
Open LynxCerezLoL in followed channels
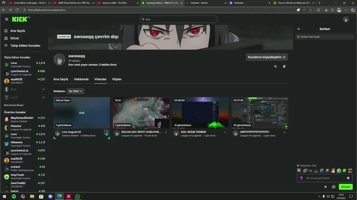click(25, 73)
